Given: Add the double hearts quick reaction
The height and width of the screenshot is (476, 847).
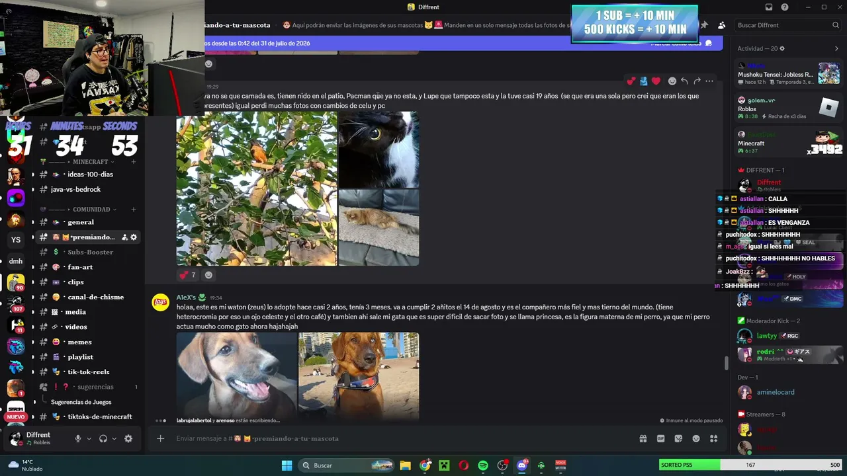Looking at the screenshot, I should [x=631, y=81].
